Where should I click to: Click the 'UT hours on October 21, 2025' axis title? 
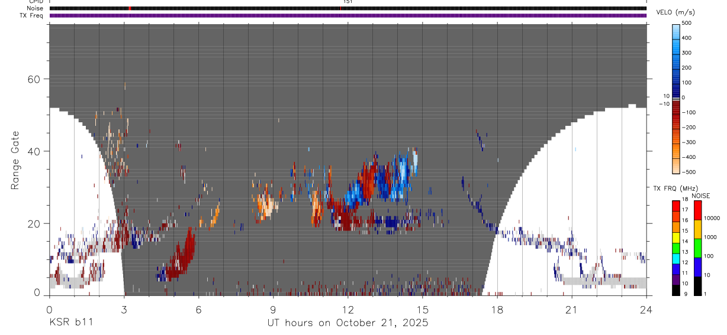coord(348,323)
